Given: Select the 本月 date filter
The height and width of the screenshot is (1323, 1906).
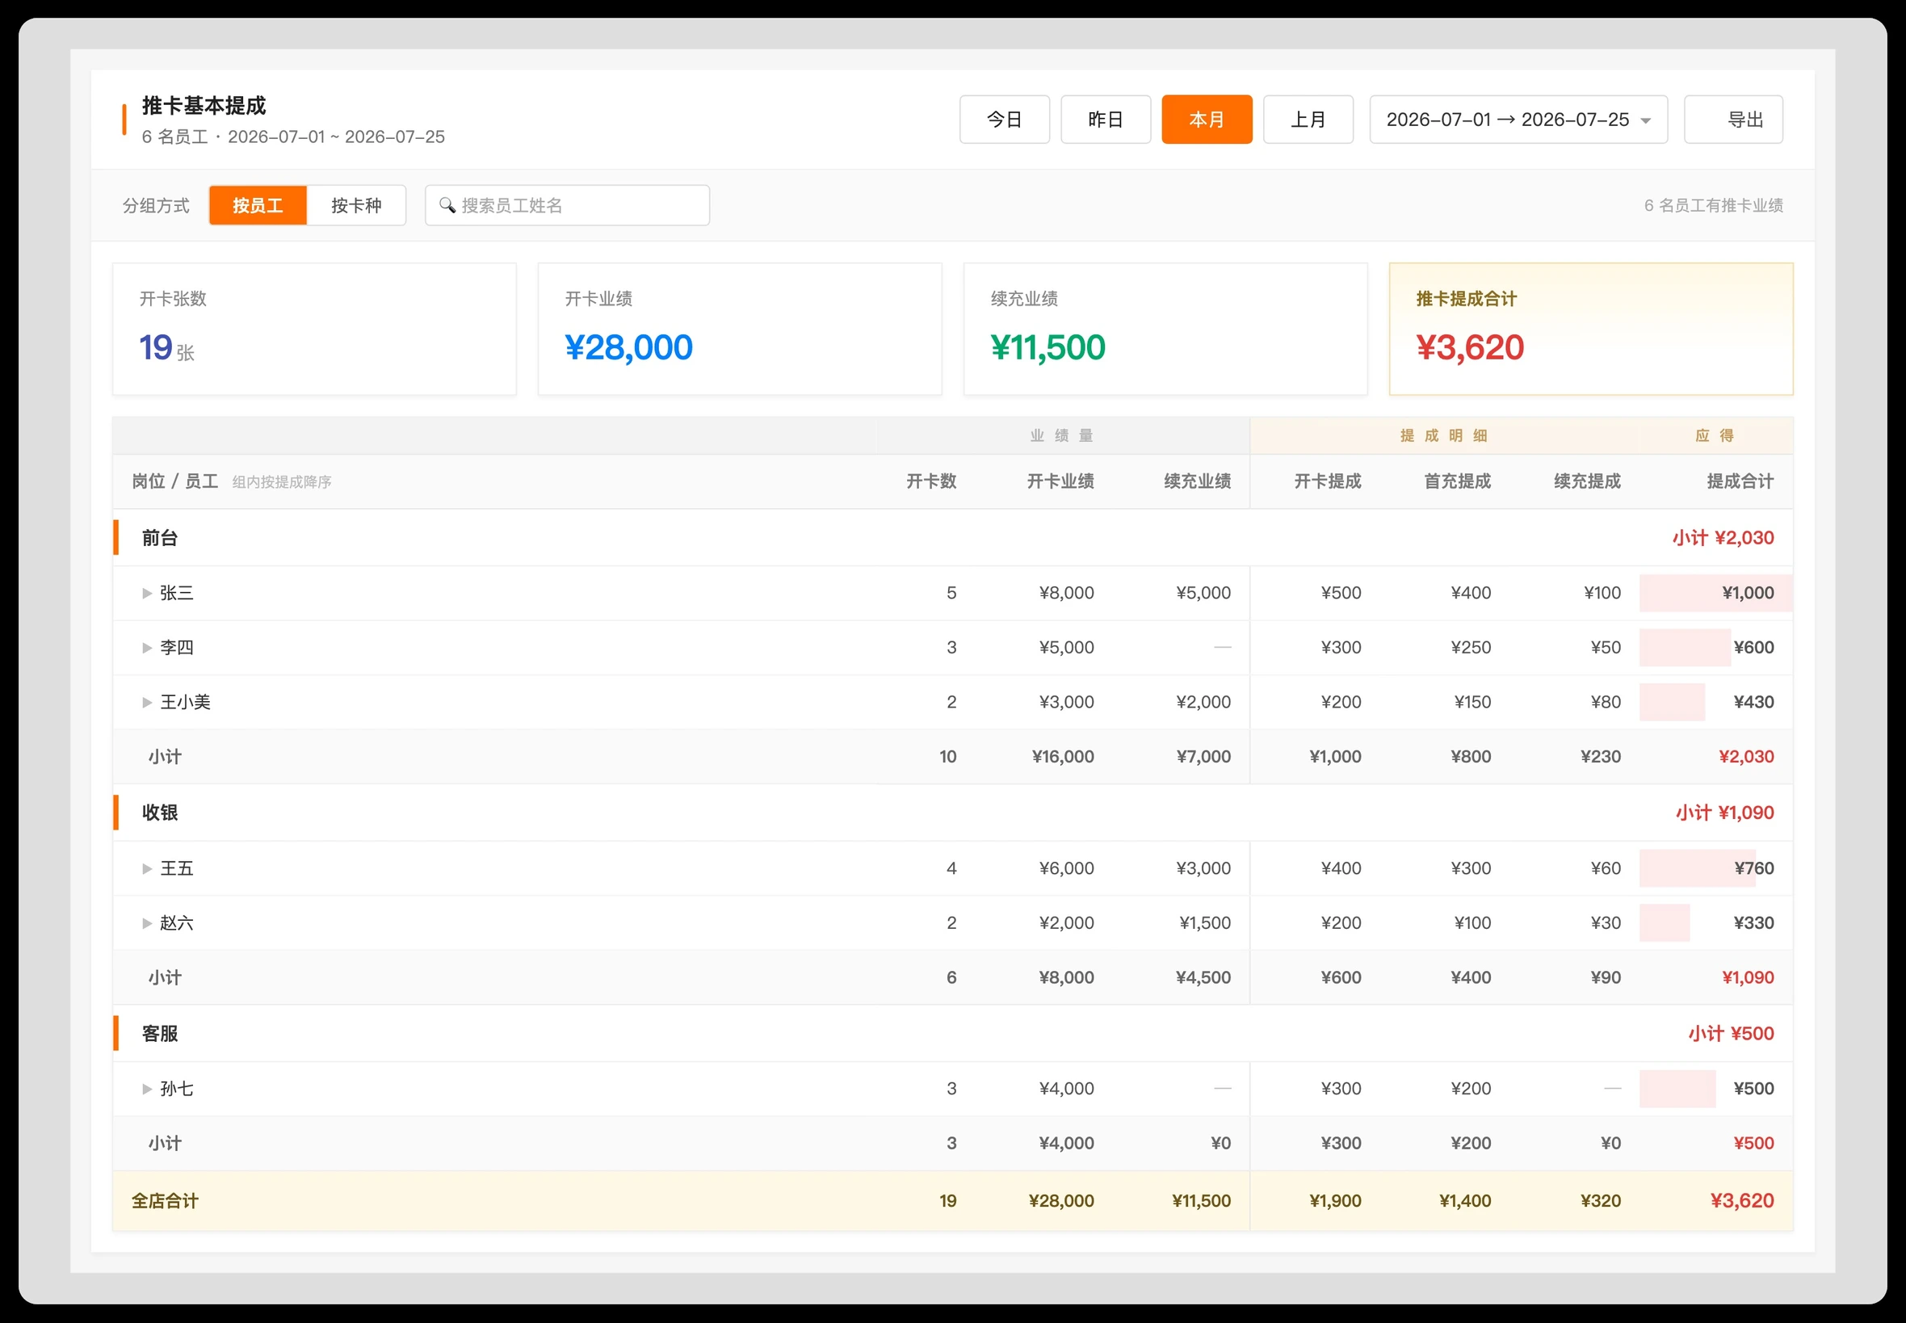Looking at the screenshot, I should tap(1207, 120).
